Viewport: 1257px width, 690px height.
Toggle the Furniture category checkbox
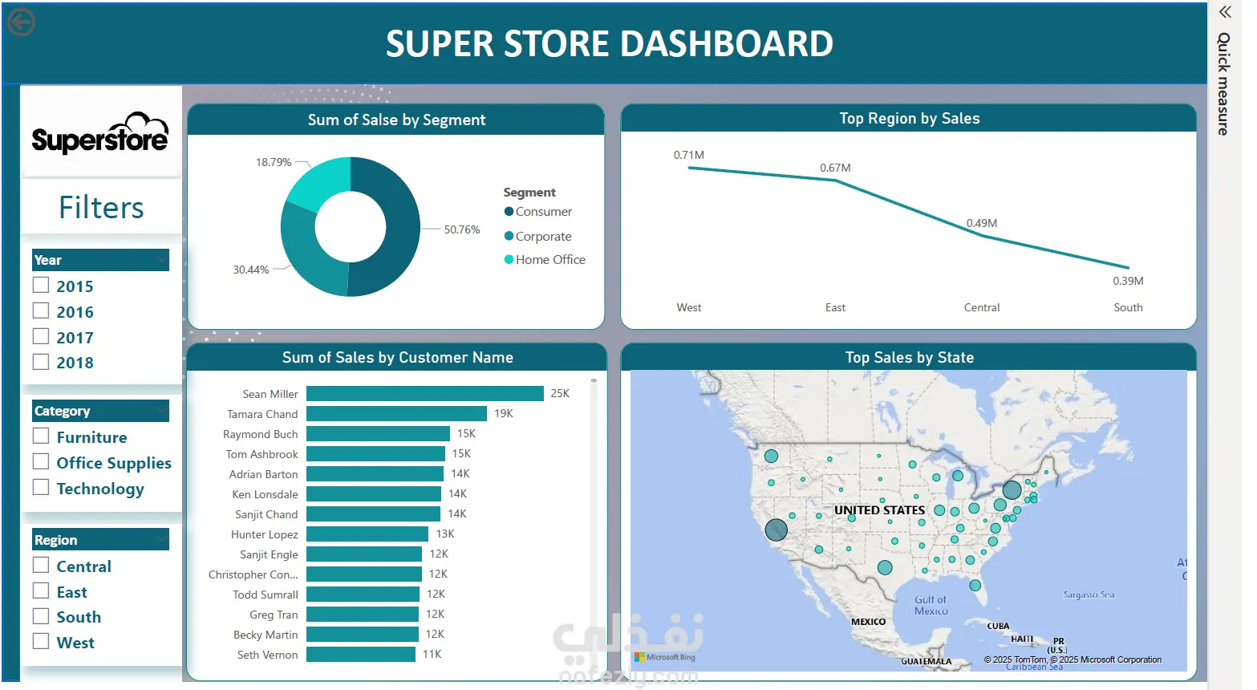pos(41,436)
